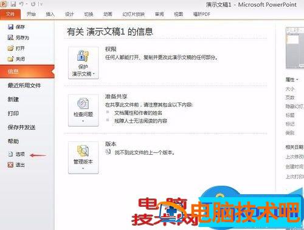Click 退出 to exit PowerPoint

point(16,165)
